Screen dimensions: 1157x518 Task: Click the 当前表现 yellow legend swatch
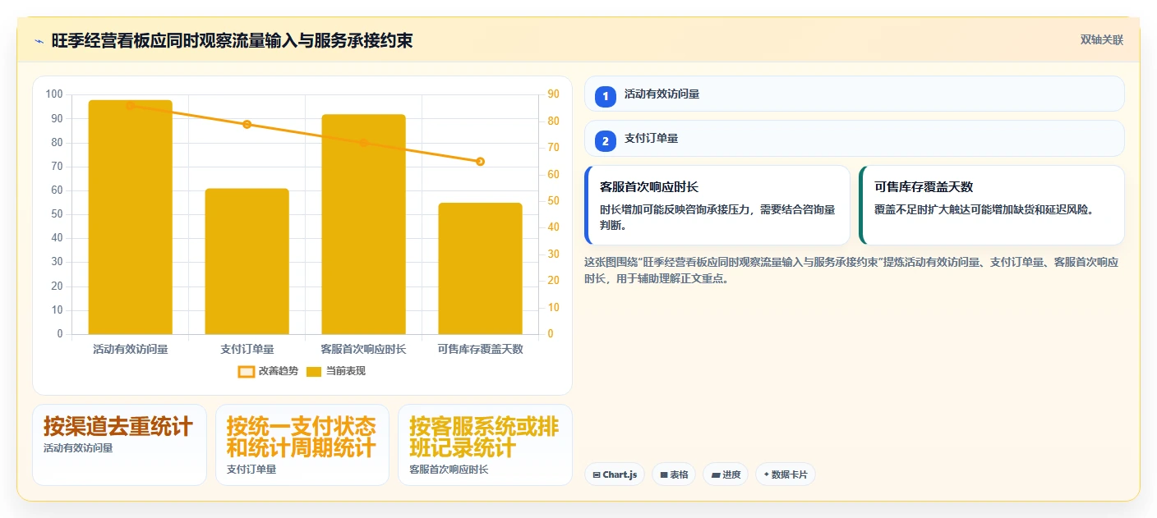click(314, 371)
